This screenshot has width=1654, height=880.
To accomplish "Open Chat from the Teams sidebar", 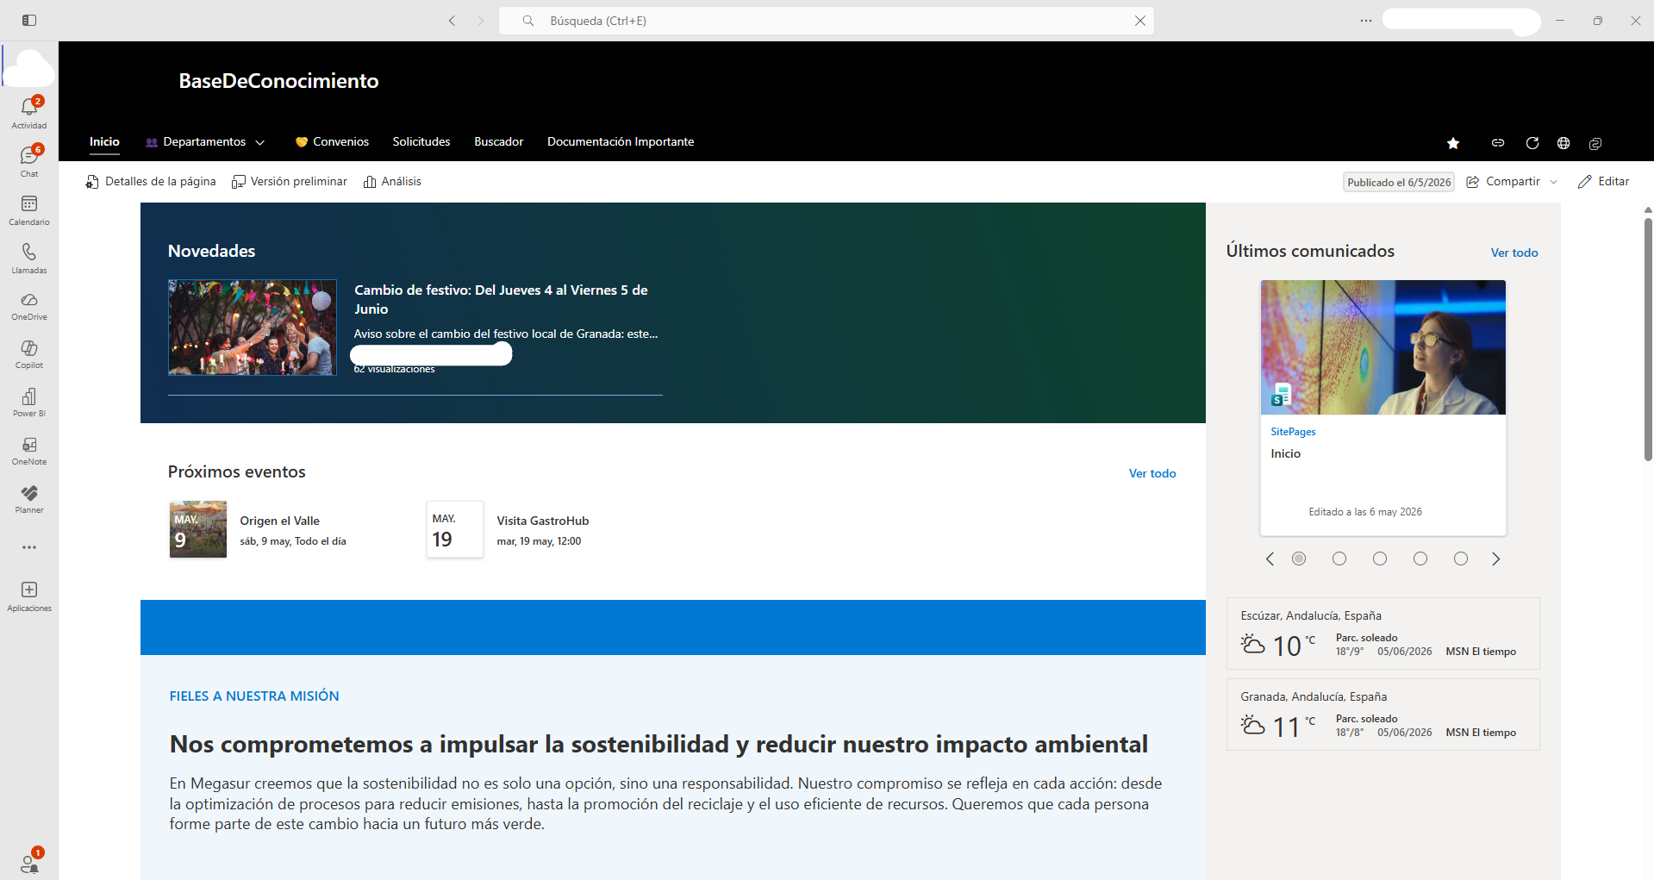I will tap(29, 161).
